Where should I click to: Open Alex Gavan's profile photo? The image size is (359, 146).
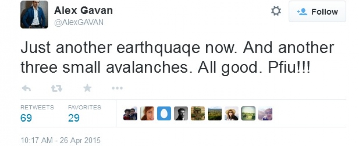coord(34,14)
